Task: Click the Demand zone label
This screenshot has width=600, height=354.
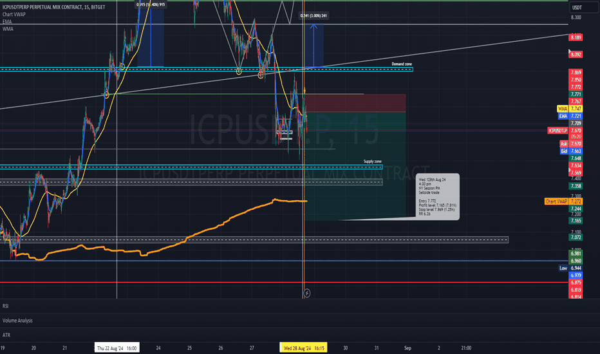Action: pos(402,64)
